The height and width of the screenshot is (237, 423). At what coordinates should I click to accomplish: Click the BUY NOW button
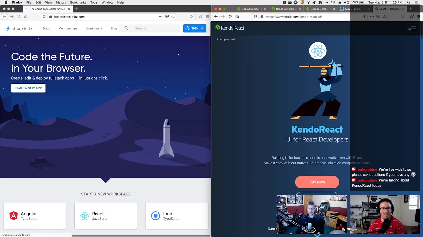(x=317, y=182)
